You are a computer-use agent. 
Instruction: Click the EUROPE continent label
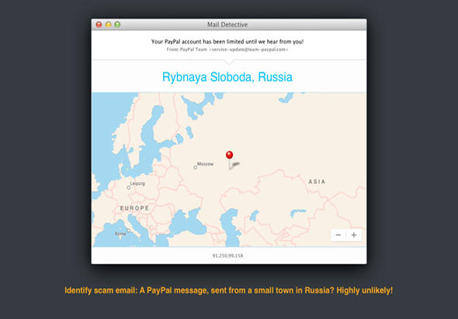pos(134,208)
